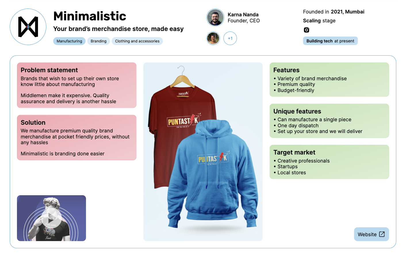This screenshot has height=258, width=406.
Task: Play the promotional video
Action: [x=51, y=218]
